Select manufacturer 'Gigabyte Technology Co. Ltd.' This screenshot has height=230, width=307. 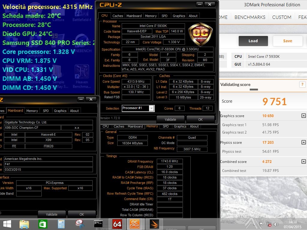click(x=48, y=122)
